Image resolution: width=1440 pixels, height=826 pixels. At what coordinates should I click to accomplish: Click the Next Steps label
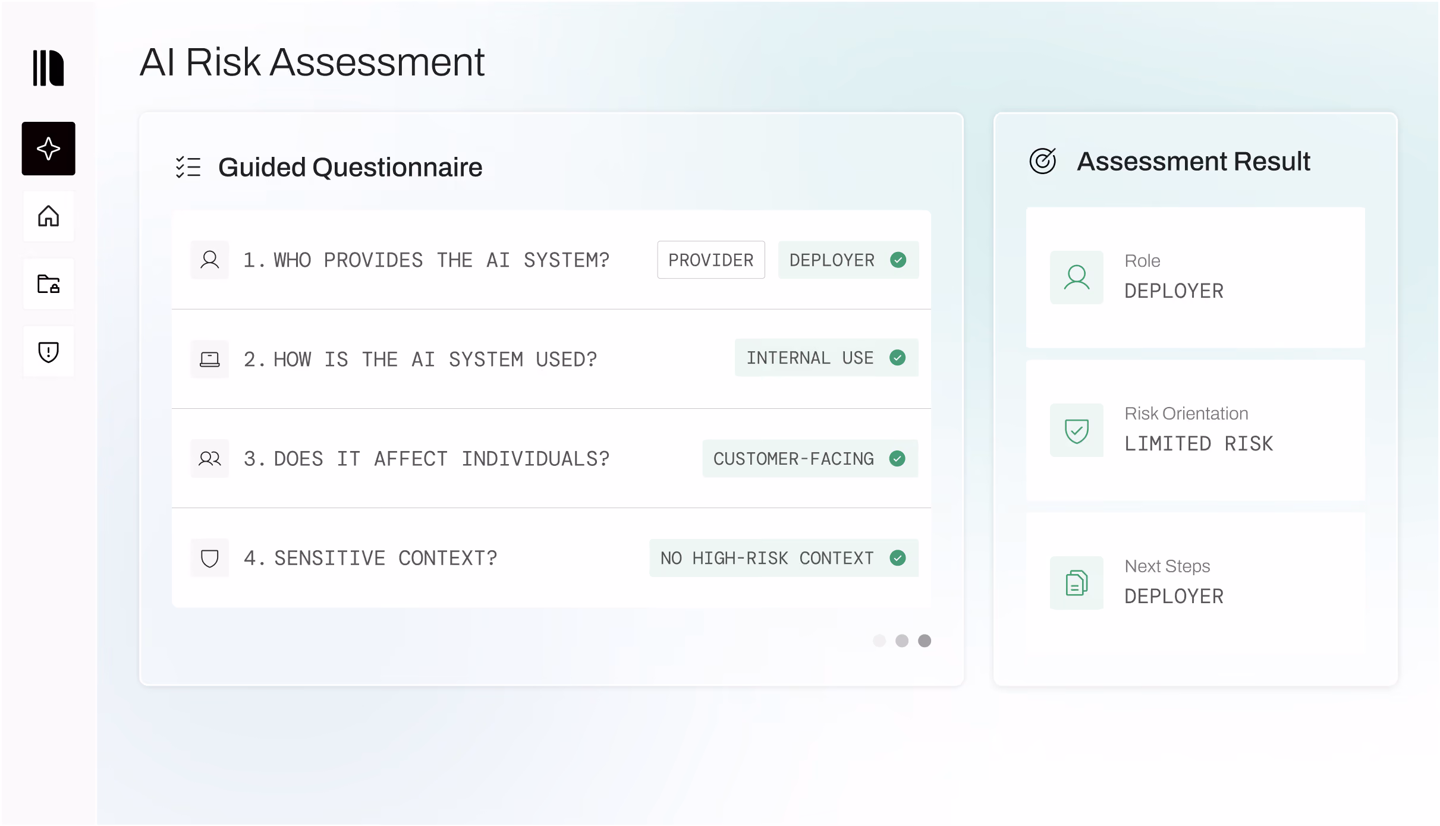tap(1167, 566)
